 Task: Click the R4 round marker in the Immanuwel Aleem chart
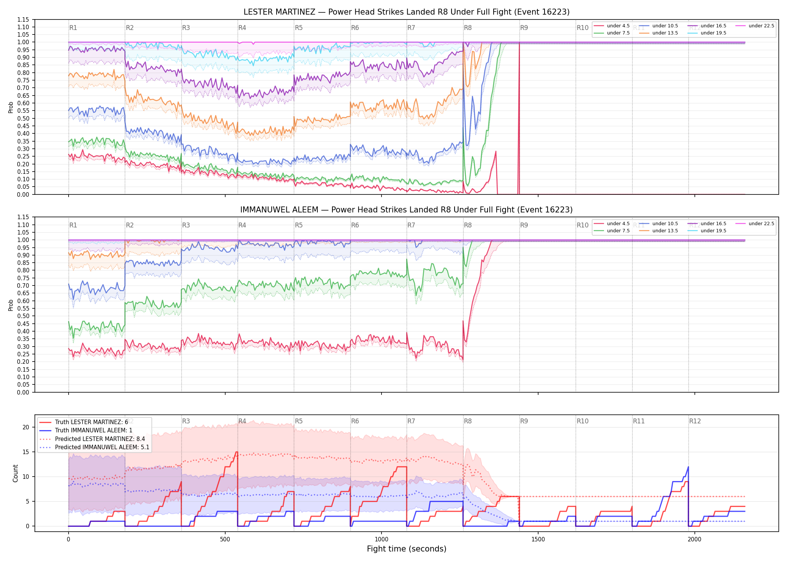pos(242,225)
